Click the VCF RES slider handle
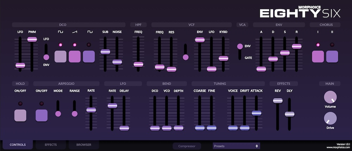Image resolution: width=352 pixels, height=151 pixels. [171, 69]
